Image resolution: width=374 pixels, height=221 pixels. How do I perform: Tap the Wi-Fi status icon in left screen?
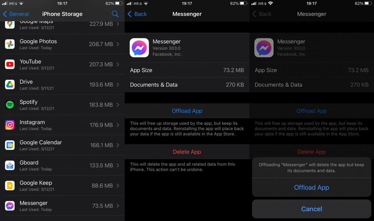pyautogui.click(x=21, y=3)
